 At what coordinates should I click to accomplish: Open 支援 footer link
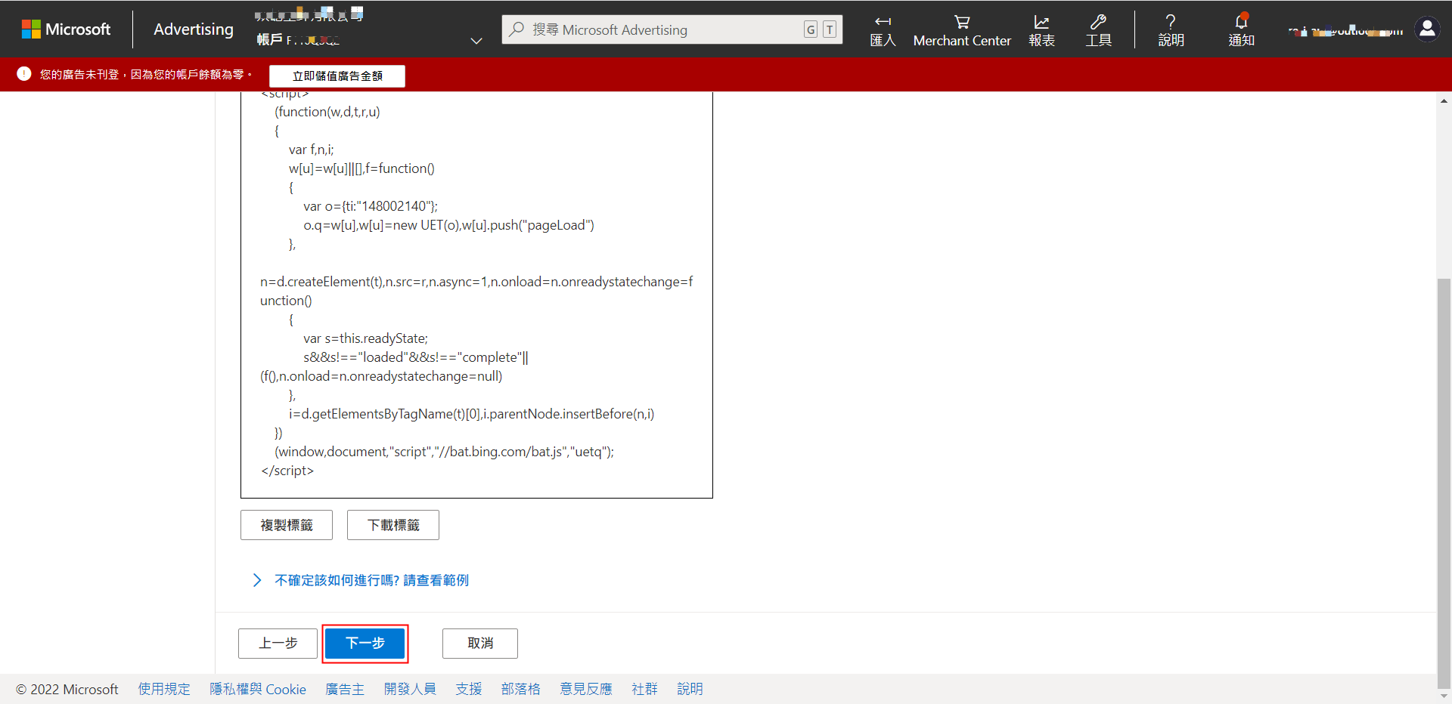(469, 689)
